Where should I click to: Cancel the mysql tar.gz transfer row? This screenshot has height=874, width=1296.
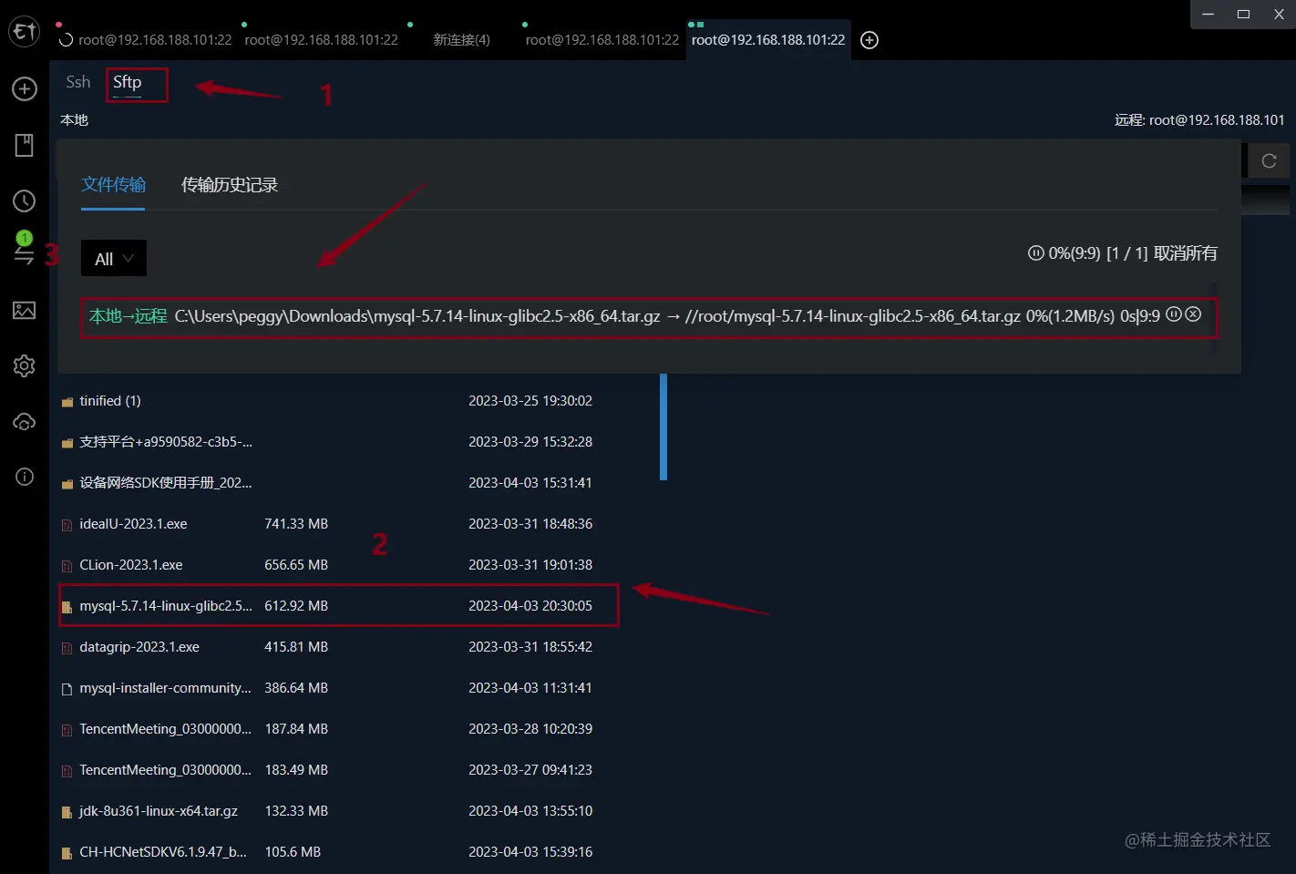1193,314
